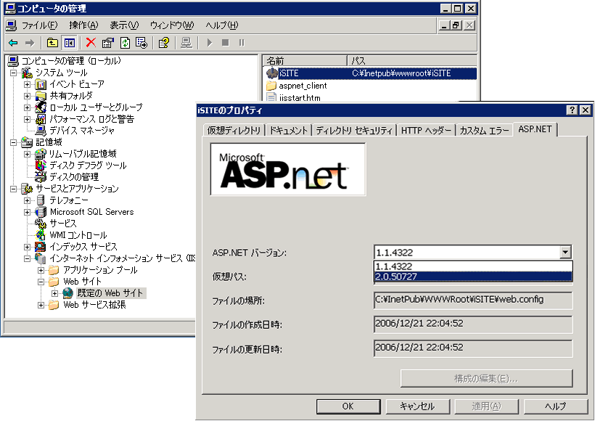This screenshot has height=421, width=595.
Task: Expand the テレフォニー node
Action: (x=28, y=200)
